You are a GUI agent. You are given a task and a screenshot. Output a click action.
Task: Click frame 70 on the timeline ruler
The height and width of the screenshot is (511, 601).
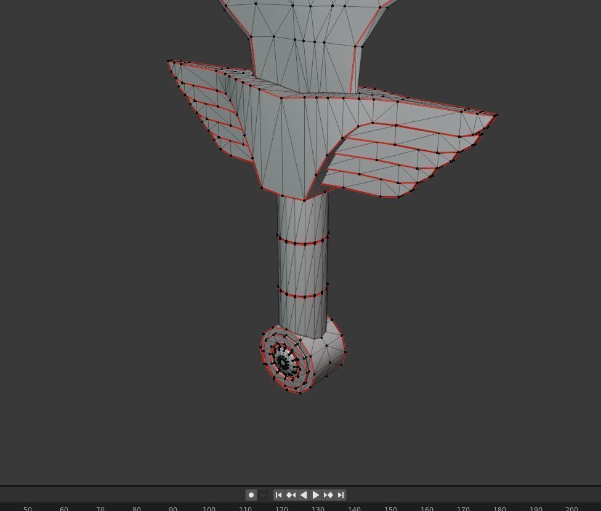tap(100, 509)
